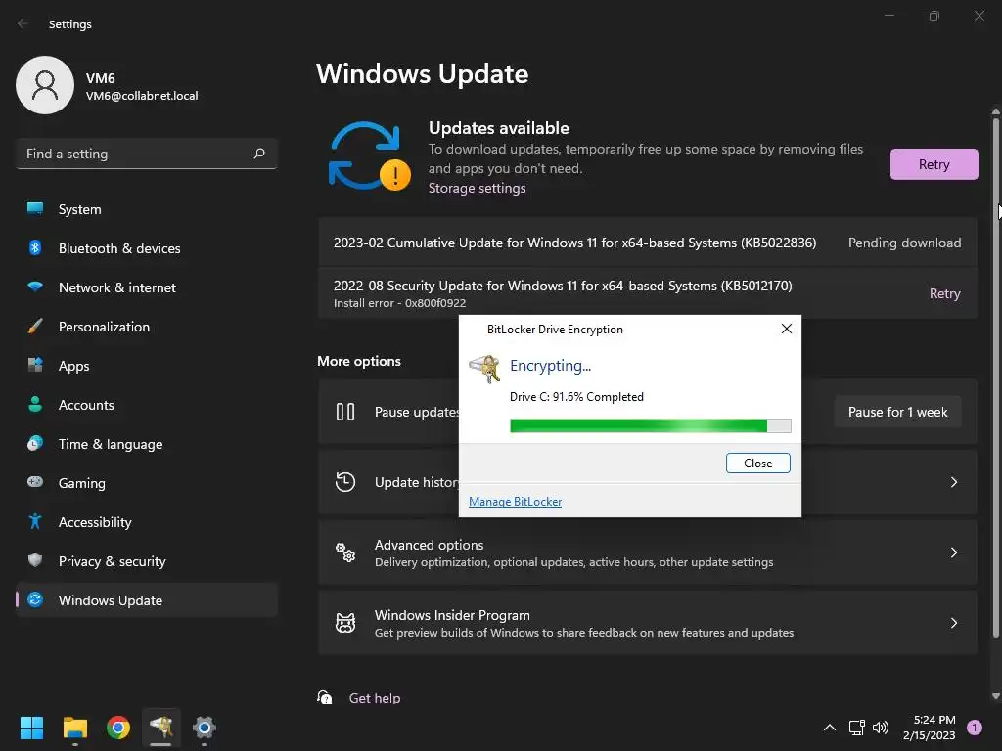
Task: Click the scrollbar down arrow
Action: (x=995, y=695)
